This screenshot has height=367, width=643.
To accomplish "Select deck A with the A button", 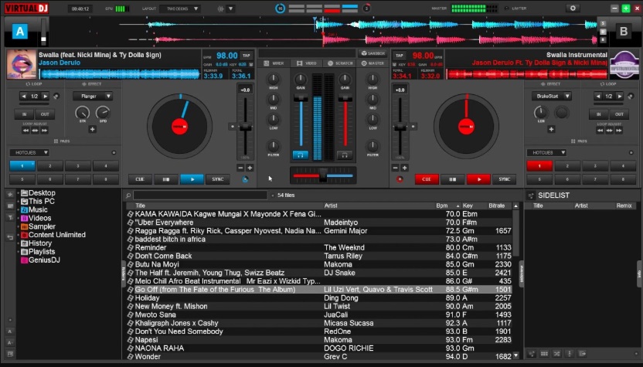I will click(x=19, y=31).
